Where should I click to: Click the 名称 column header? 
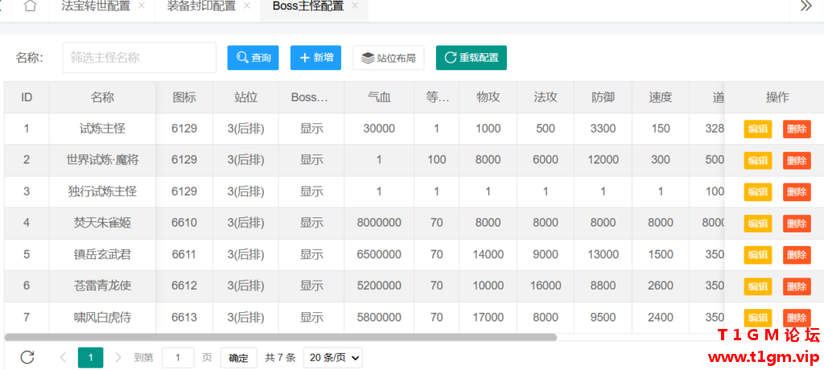102,97
